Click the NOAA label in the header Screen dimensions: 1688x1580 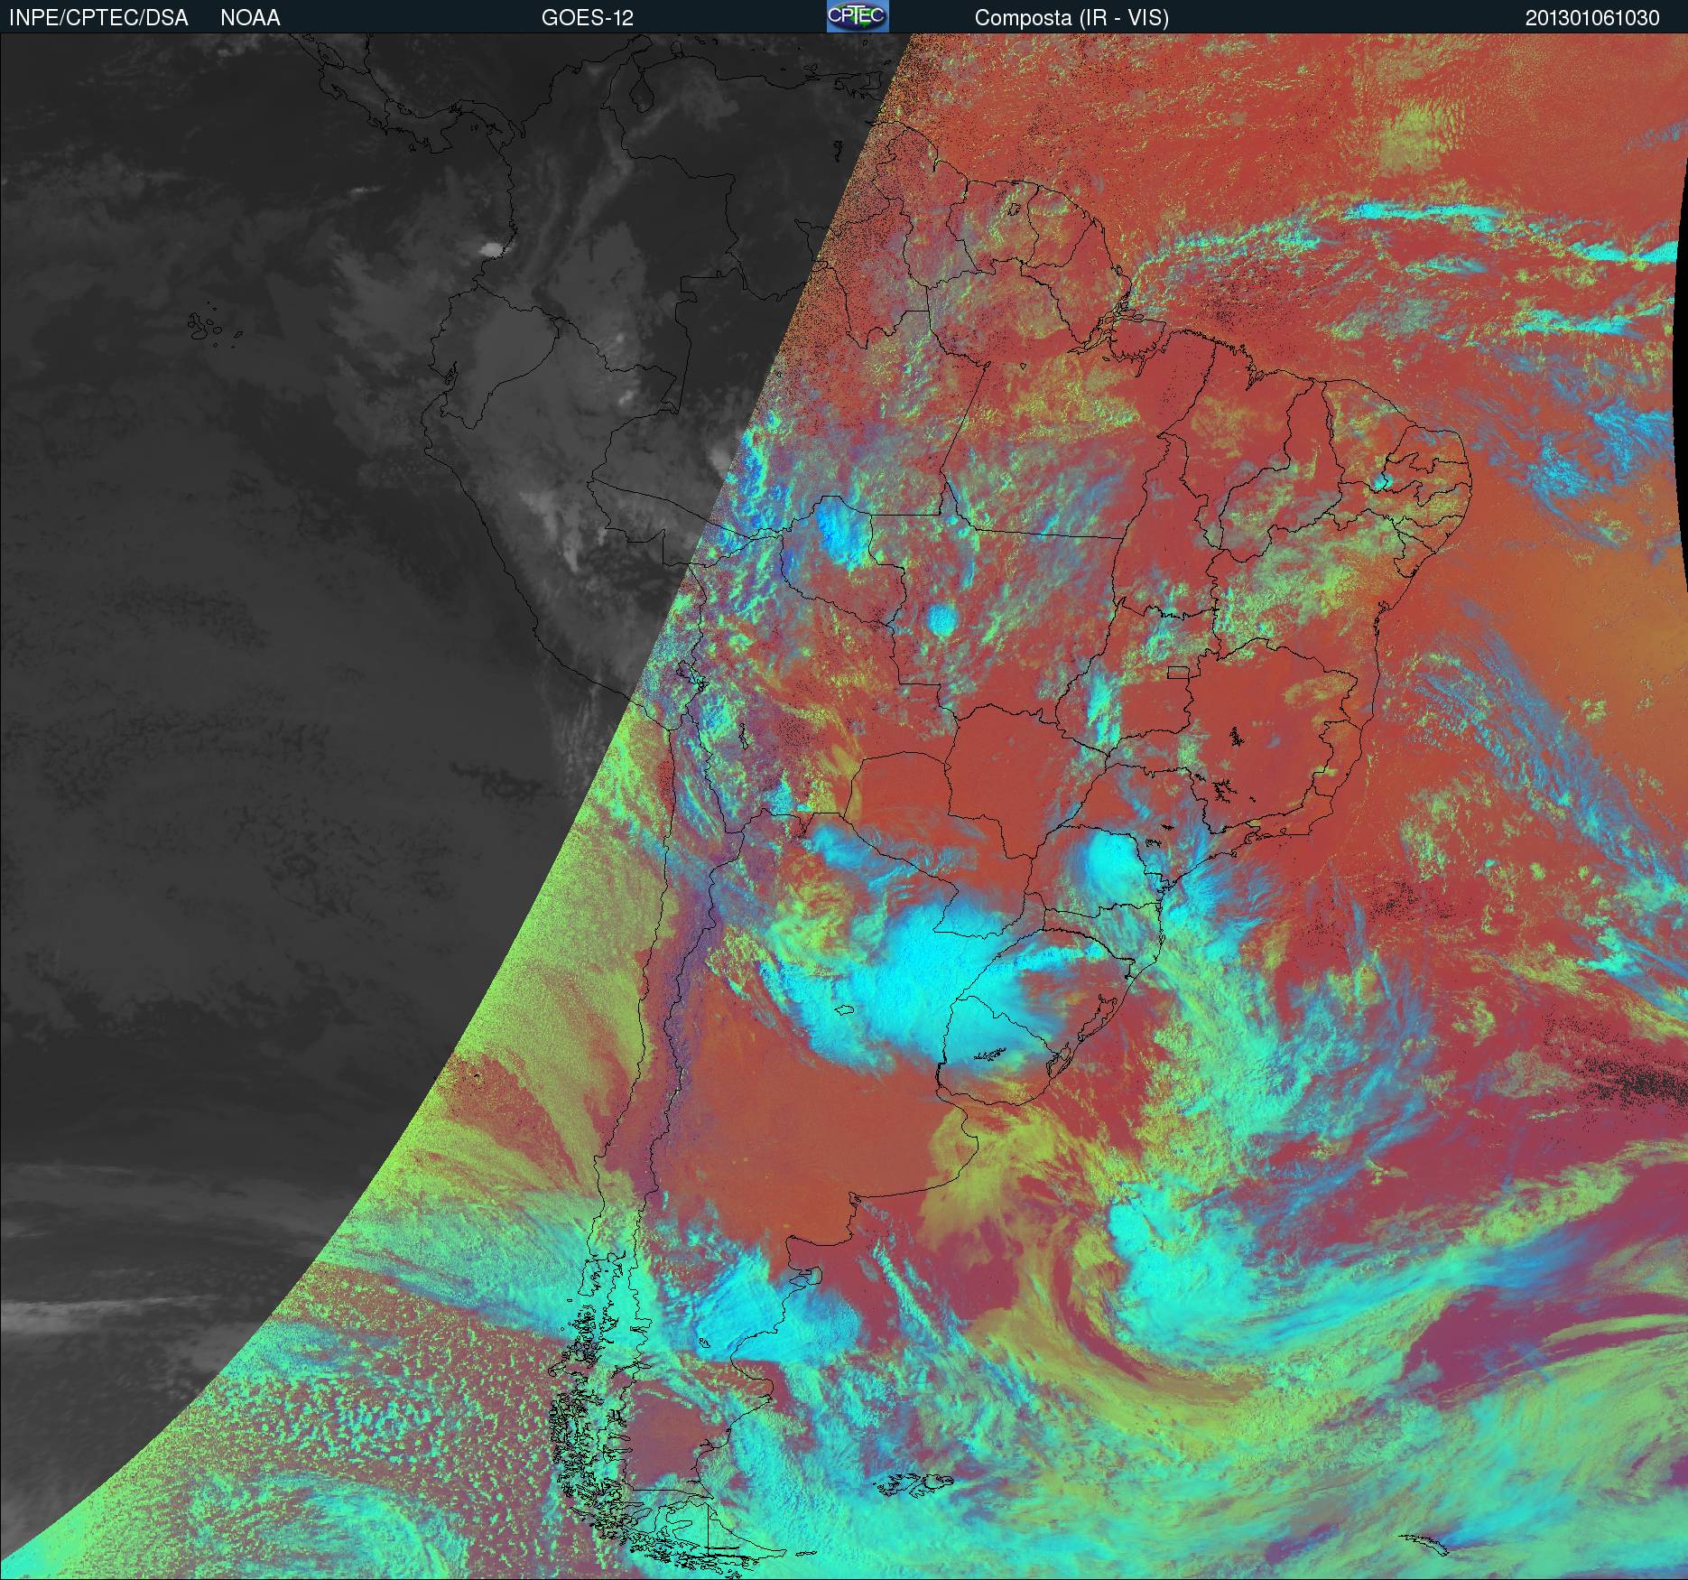pos(250,18)
